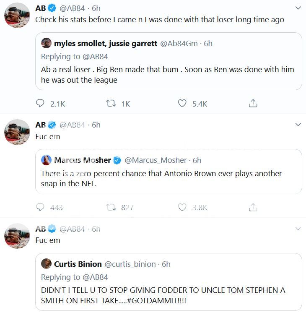
Task: Share the tweet quoting Marcus Mosher
Action: point(253,207)
